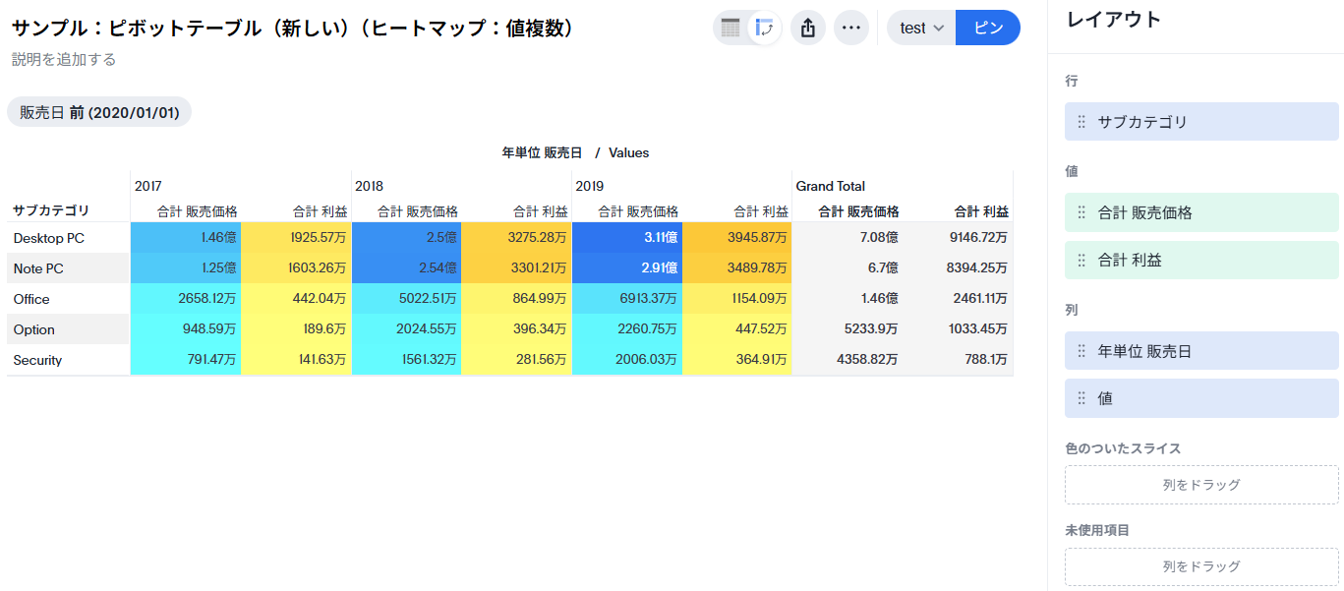Switch to the table view icon

(x=730, y=28)
